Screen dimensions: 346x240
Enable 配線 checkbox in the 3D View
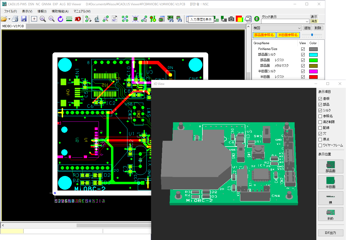320,128
